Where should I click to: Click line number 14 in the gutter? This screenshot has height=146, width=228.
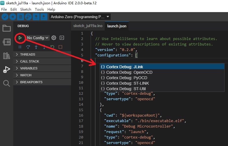point(81,105)
